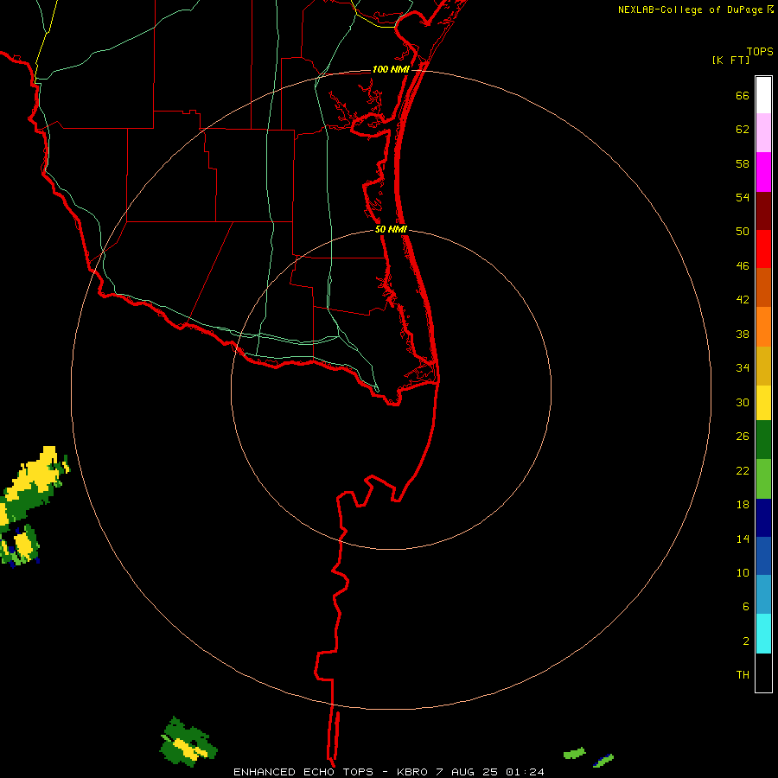Click the '46' legend value label
The width and height of the screenshot is (778, 778).
743,266
